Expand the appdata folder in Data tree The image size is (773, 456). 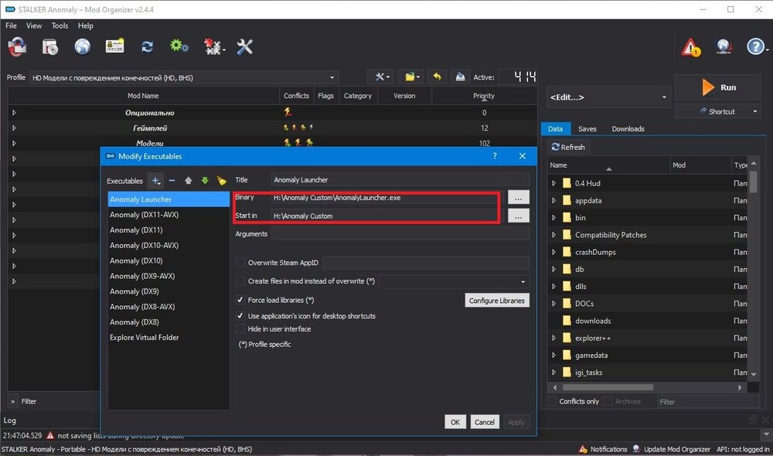pyautogui.click(x=553, y=201)
